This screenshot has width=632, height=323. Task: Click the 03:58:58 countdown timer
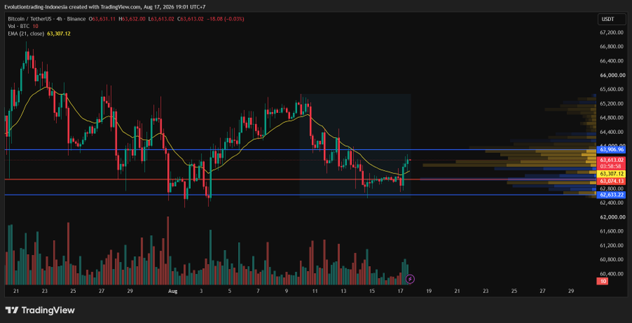click(x=612, y=166)
